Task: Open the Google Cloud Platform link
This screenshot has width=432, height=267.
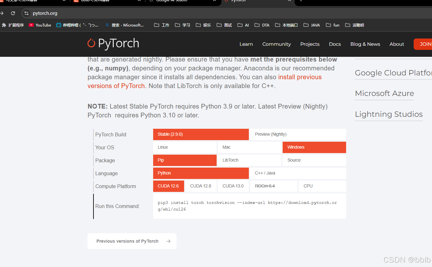Action: [393, 73]
